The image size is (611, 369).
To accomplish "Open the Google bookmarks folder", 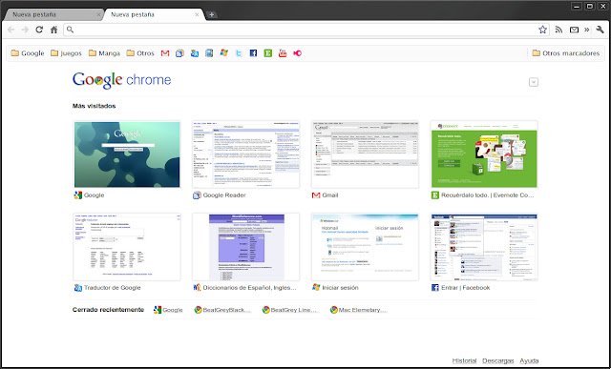I will point(28,53).
